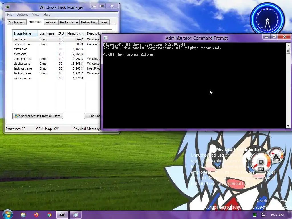The height and width of the screenshot is (219, 292).
Task: Select the csrss.exe process row
Action: pos(56,49)
